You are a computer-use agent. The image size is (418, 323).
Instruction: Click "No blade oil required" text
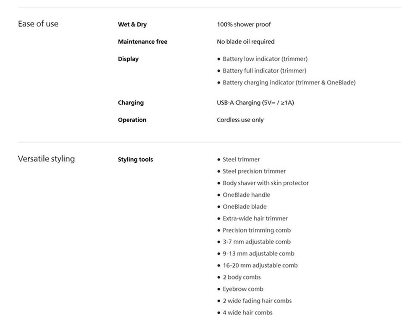[x=245, y=42]
